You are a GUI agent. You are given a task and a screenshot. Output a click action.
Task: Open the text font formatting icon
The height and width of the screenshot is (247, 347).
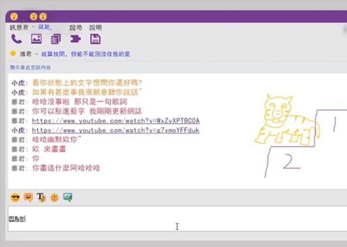click(41, 197)
